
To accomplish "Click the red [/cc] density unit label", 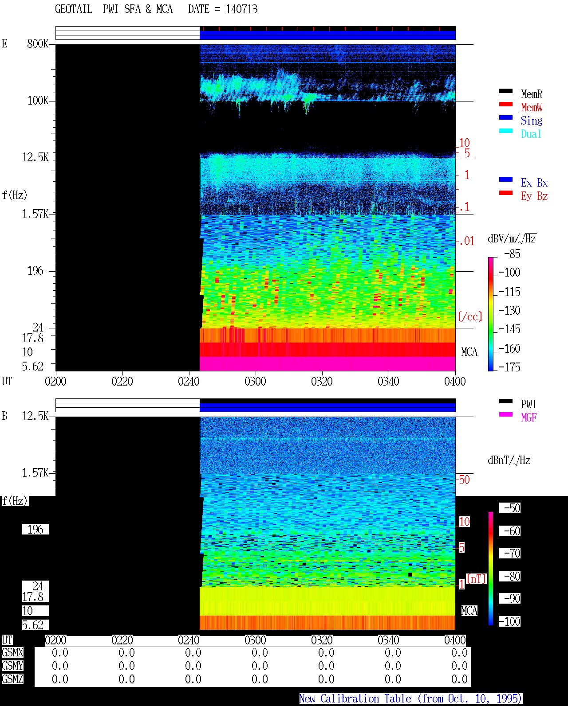I will coord(470,316).
